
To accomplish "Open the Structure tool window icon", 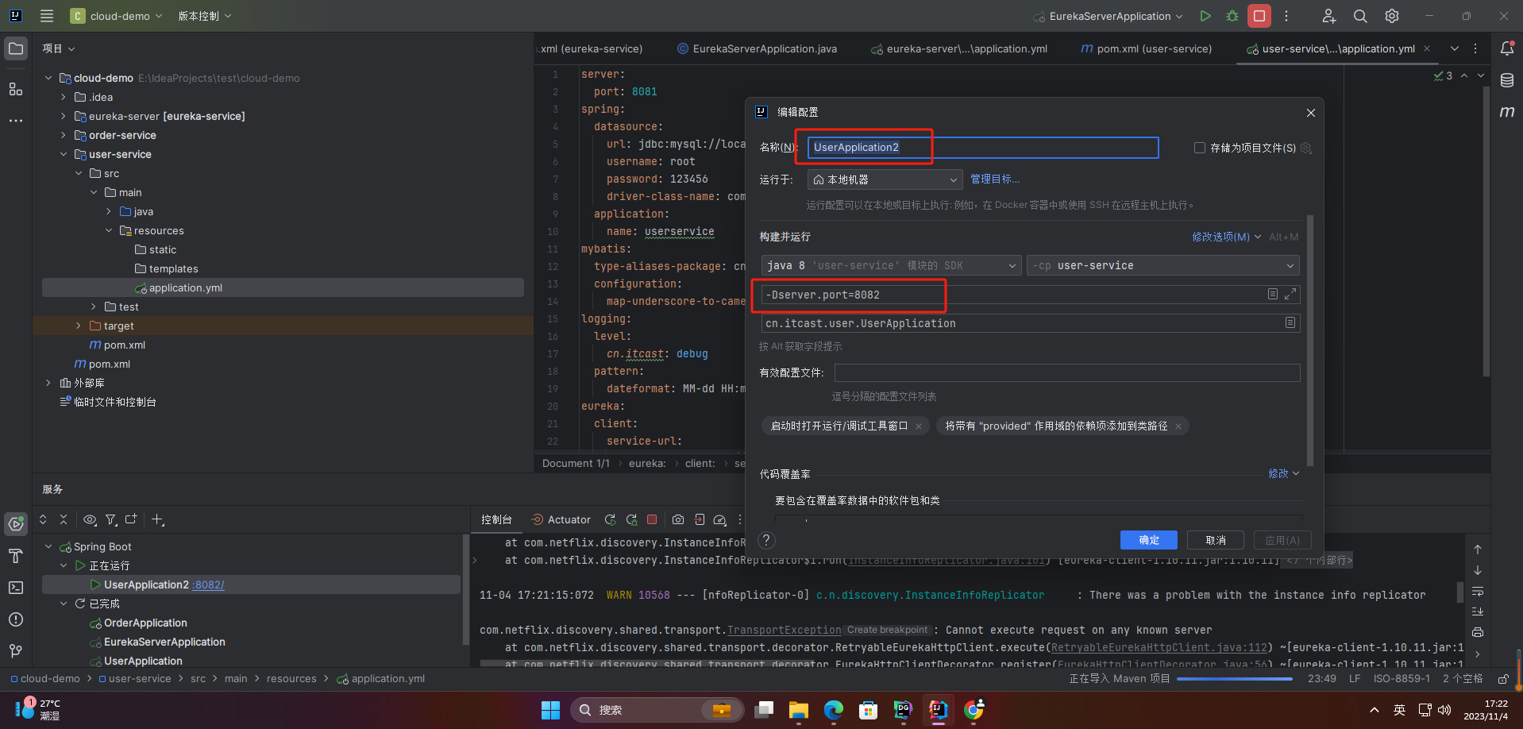I will click(x=16, y=89).
